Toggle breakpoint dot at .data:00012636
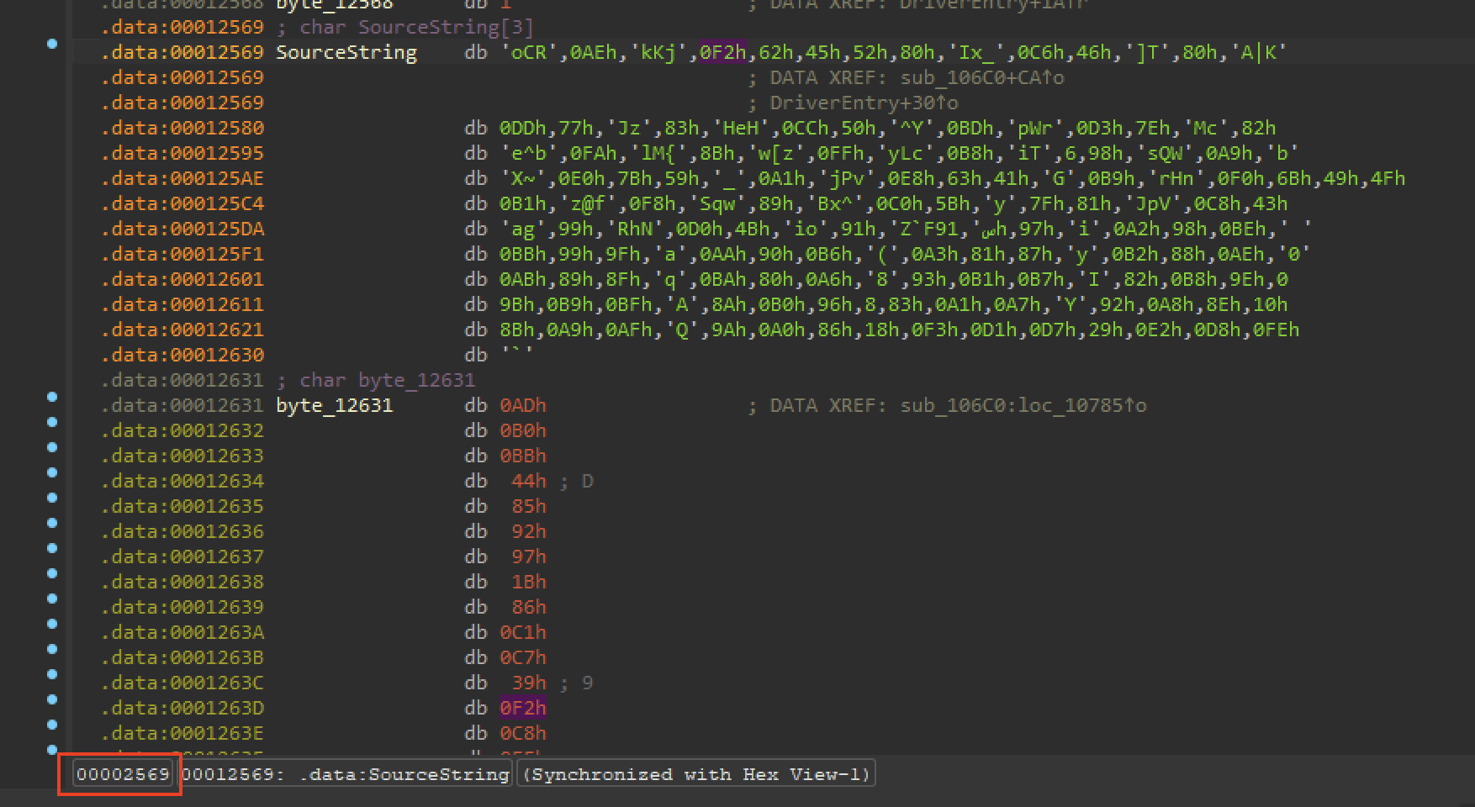1475x807 pixels. click(52, 522)
